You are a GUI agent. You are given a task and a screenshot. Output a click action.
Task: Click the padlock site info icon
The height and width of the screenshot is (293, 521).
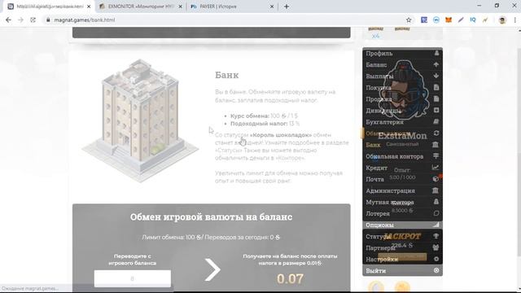(48, 20)
